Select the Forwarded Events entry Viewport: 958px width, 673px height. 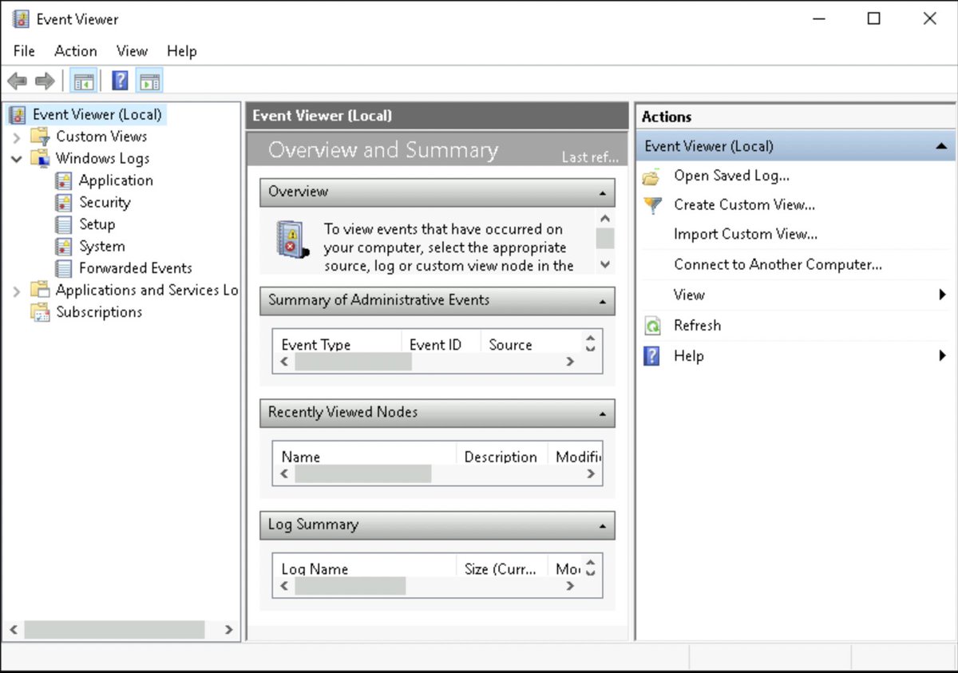(x=136, y=268)
